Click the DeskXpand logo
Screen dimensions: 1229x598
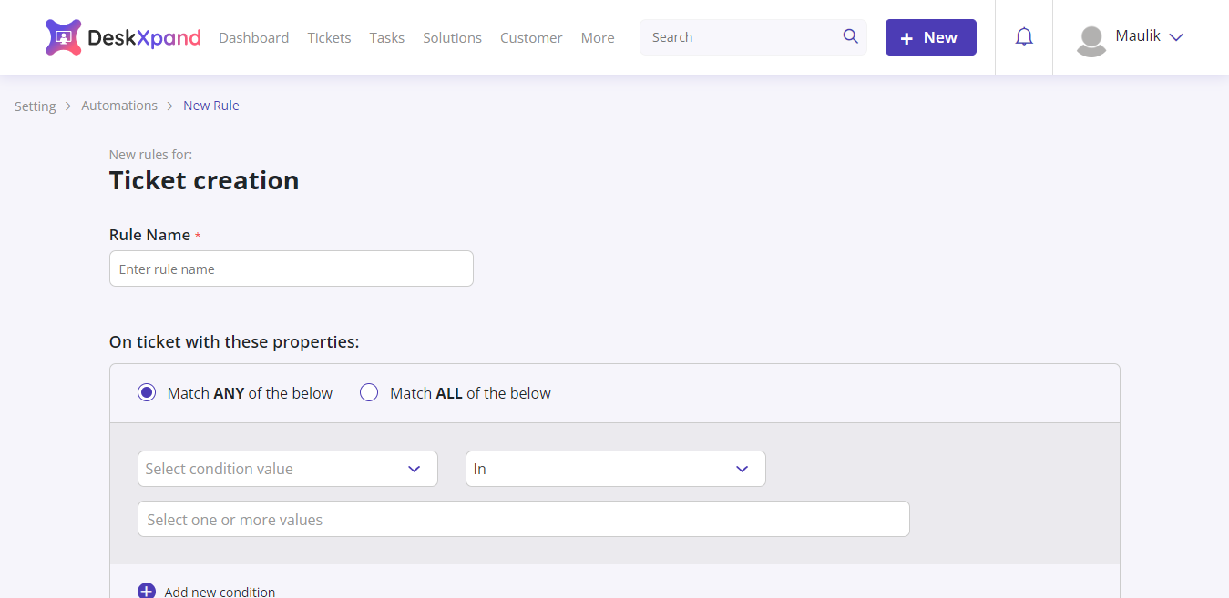click(x=122, y=36)
